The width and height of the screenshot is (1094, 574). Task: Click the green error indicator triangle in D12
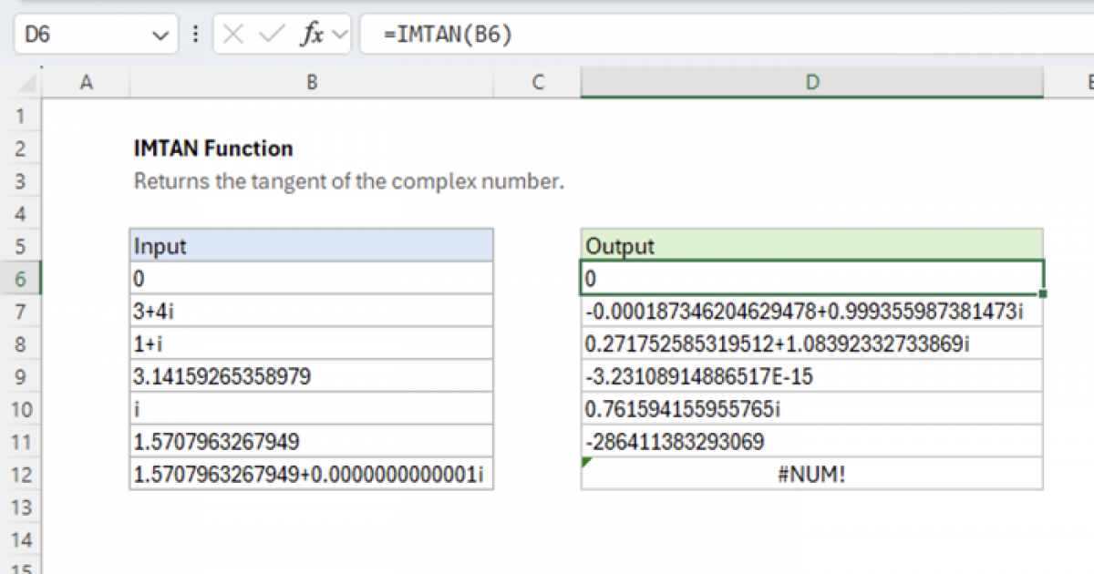pos(588,464)
